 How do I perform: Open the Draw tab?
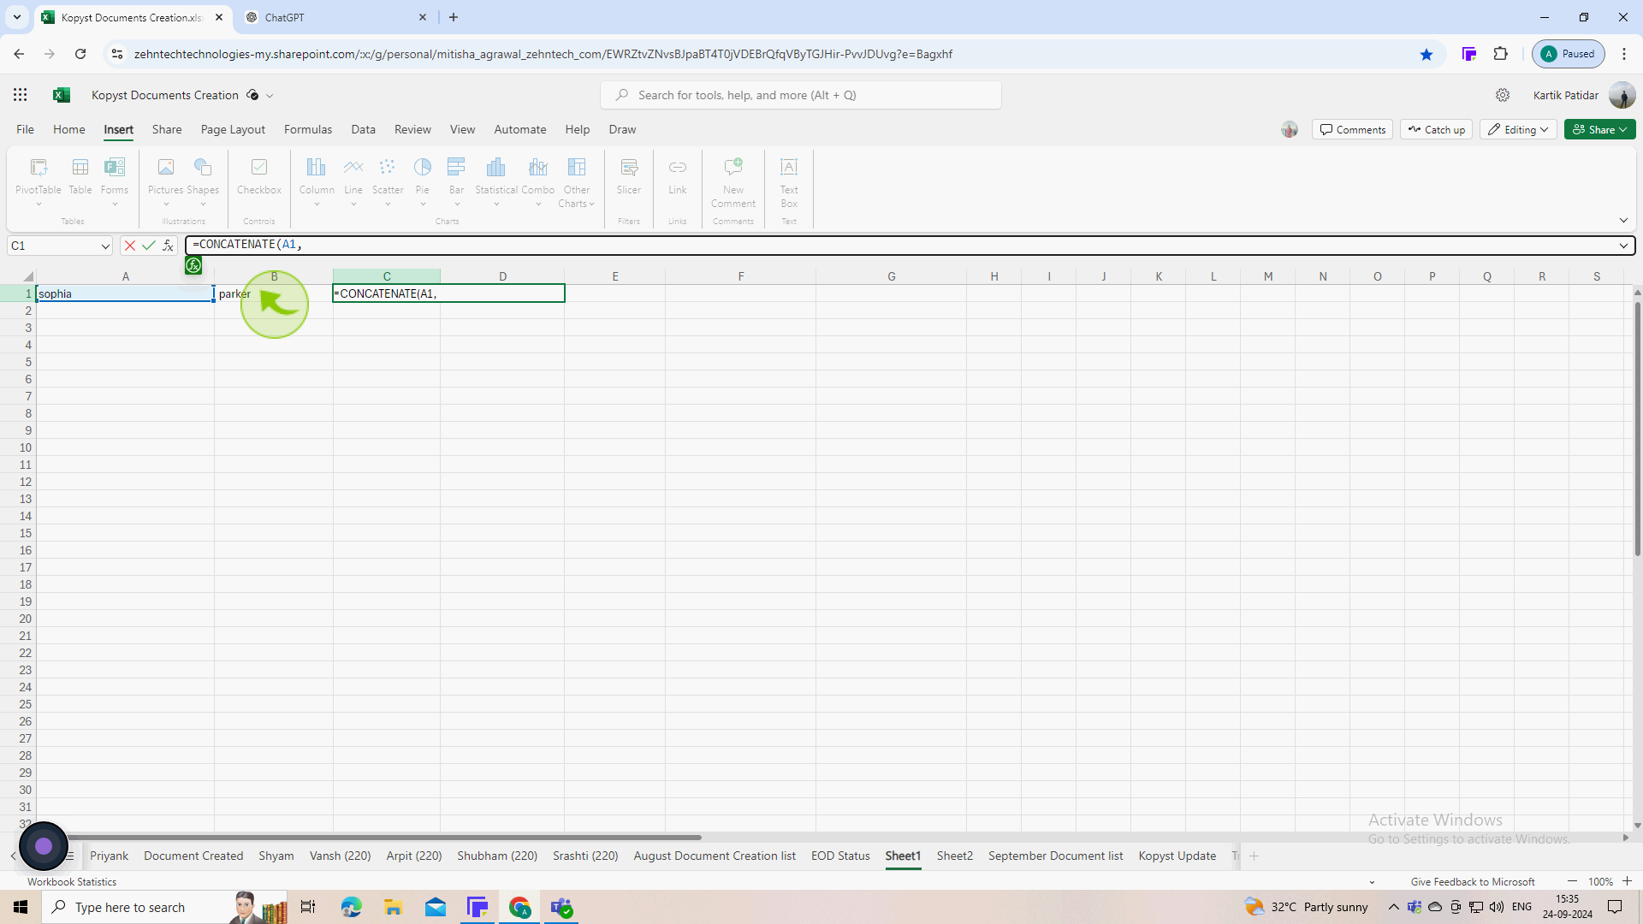[622, 129]
